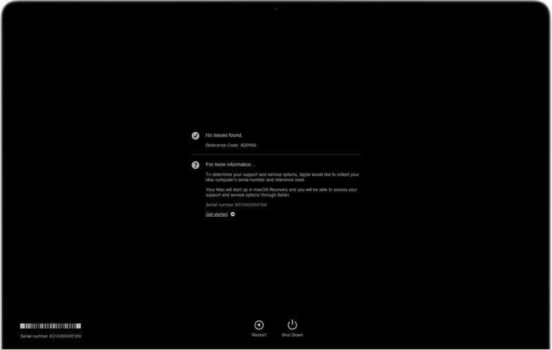The height and width of the screenshot is (350, 552).
Task: Select the serial number text below the barcode
Action: [50, 336]
